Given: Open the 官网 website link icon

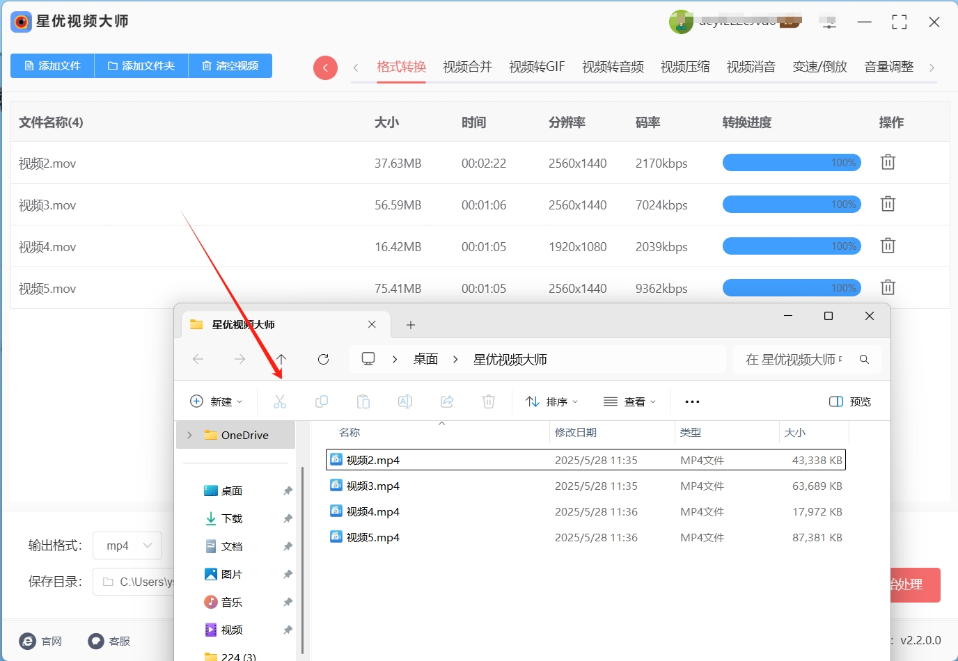Looking at the screenshot, I should pyautogui.click(x=28, y=641).
